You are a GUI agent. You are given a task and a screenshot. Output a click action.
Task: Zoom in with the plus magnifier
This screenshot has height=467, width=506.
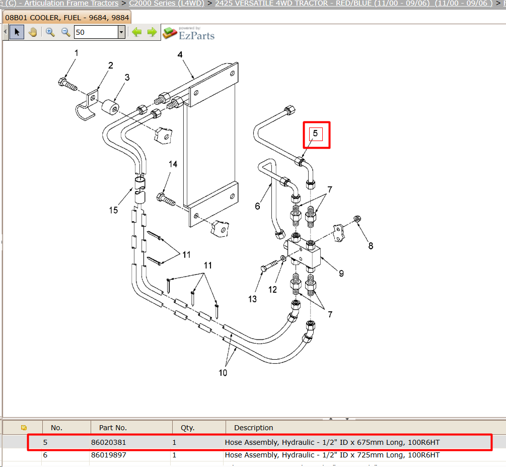pyautogui.click(x=50, y=32)
